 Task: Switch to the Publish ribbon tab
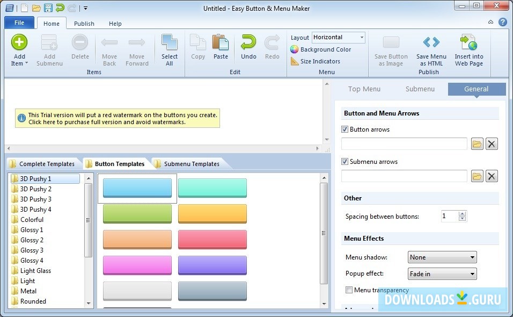[84, 24]
